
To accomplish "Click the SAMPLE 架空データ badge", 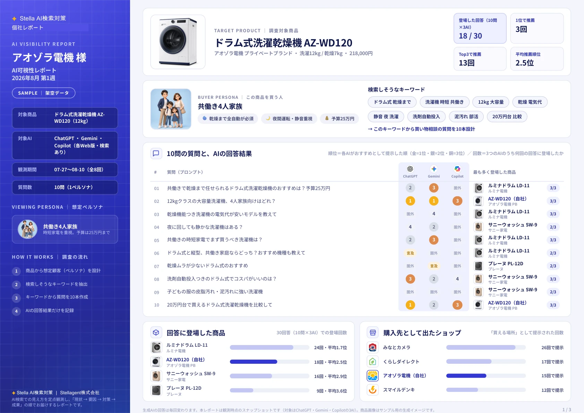I will pos(44,93).
